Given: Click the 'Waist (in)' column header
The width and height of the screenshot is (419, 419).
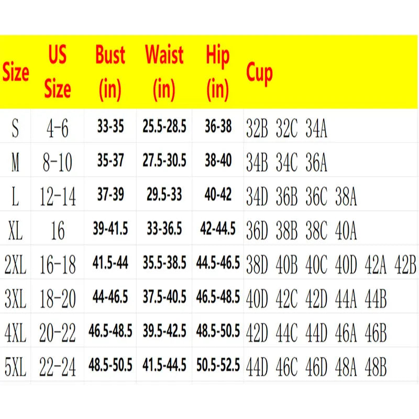Looking at the screenshot, I should (x=164, y=73).
